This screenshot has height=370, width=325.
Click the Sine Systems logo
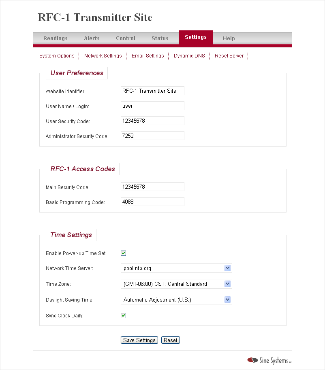click(x=269, y=360)
